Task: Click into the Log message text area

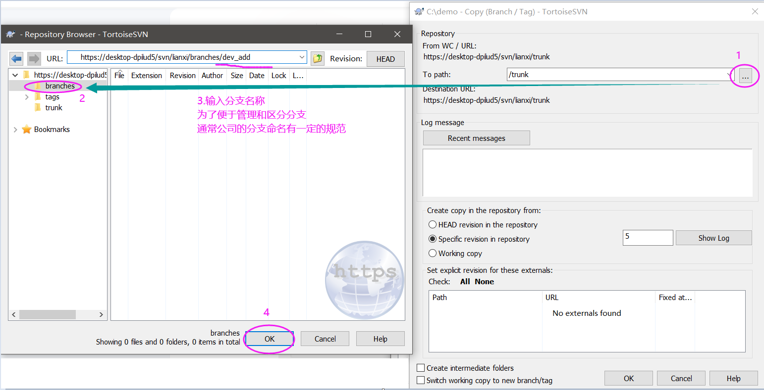Action: [588, 173]
